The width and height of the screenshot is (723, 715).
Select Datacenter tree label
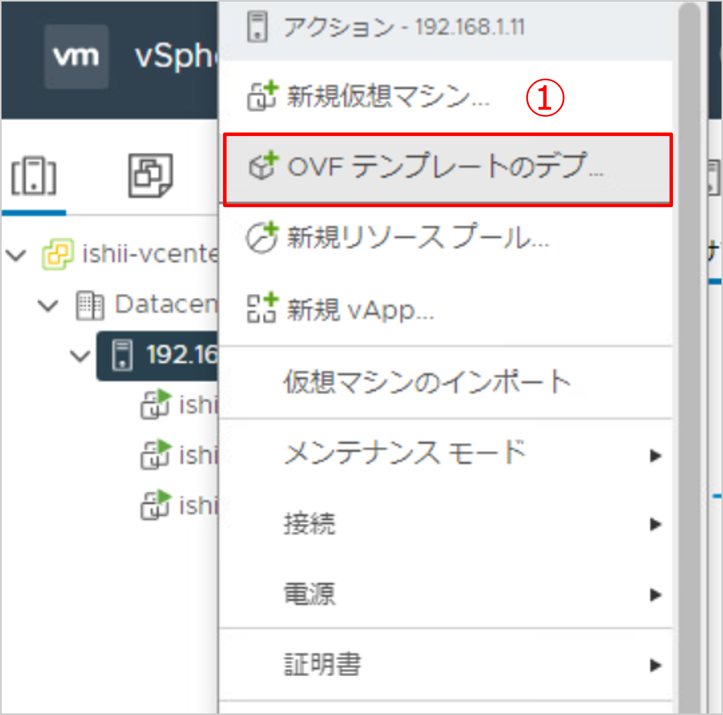coord(167,305)
